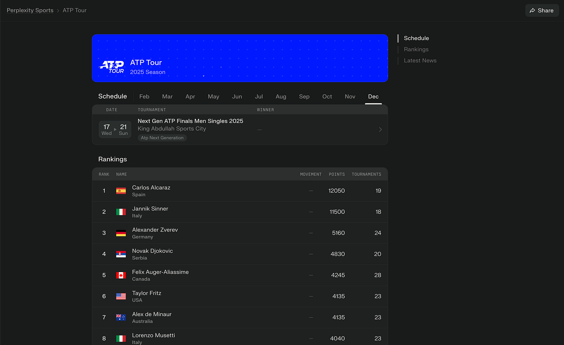This screenshot has height=345, width=564.
Task: Click the Alexander Zverev name
Action: pos(155,230)
